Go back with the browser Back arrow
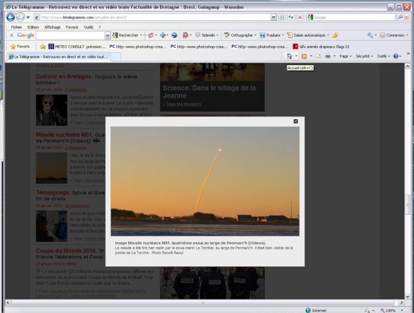 pos(10,18)
